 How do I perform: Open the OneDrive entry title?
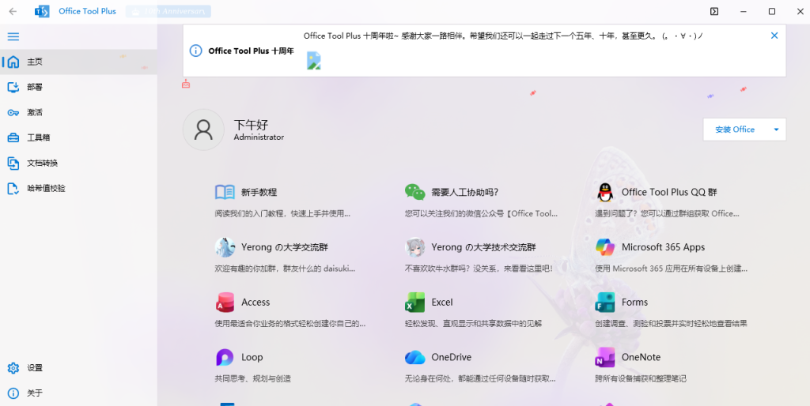tap(452, 357)
